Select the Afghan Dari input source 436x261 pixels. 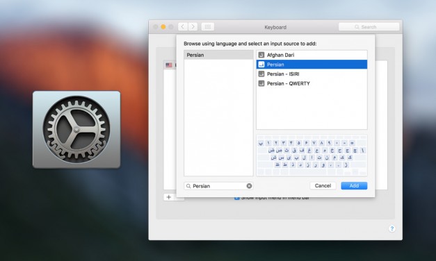[x=312, y=55]
